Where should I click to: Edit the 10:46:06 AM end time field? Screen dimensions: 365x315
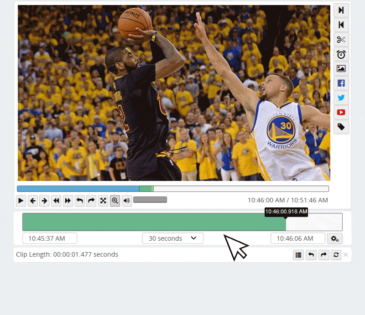click(x=298, y=238)
